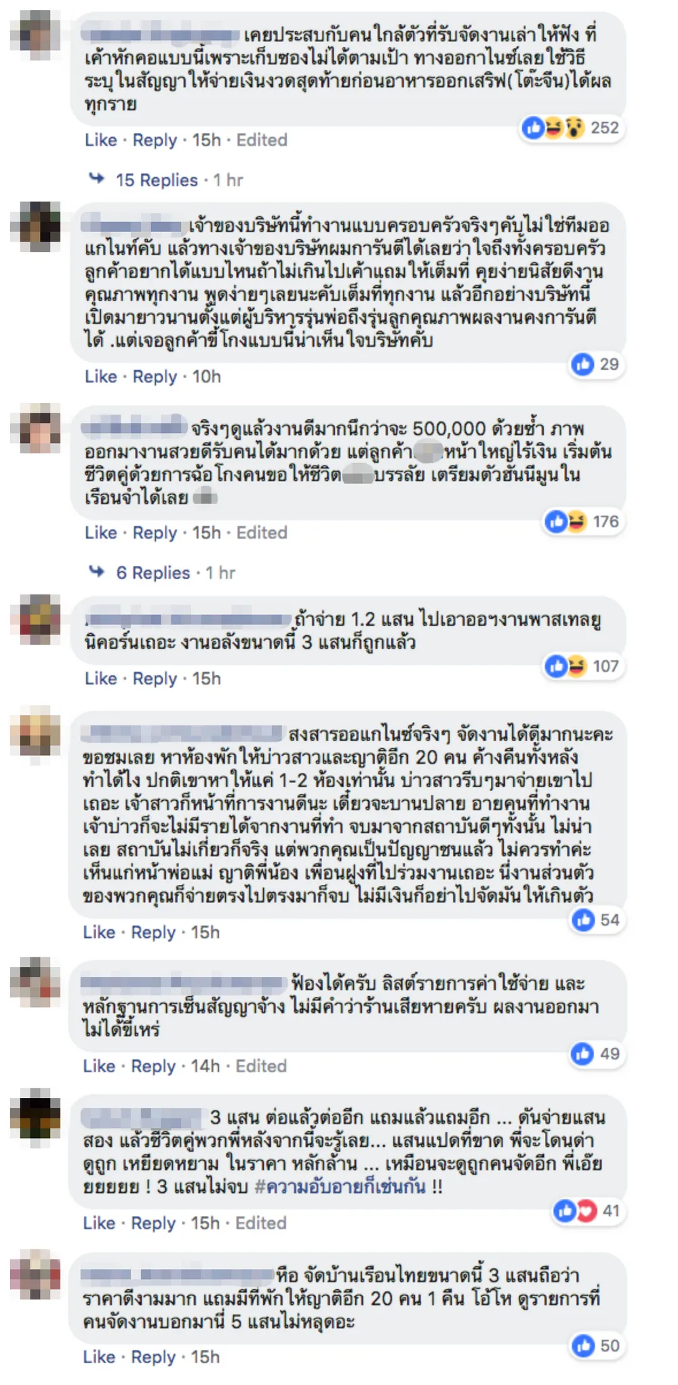The width and height of the screenshot is (678, 1385).
Task: View the heart and like reactions showing 41
Action: pyautogui.click(x=588, y=1211)
